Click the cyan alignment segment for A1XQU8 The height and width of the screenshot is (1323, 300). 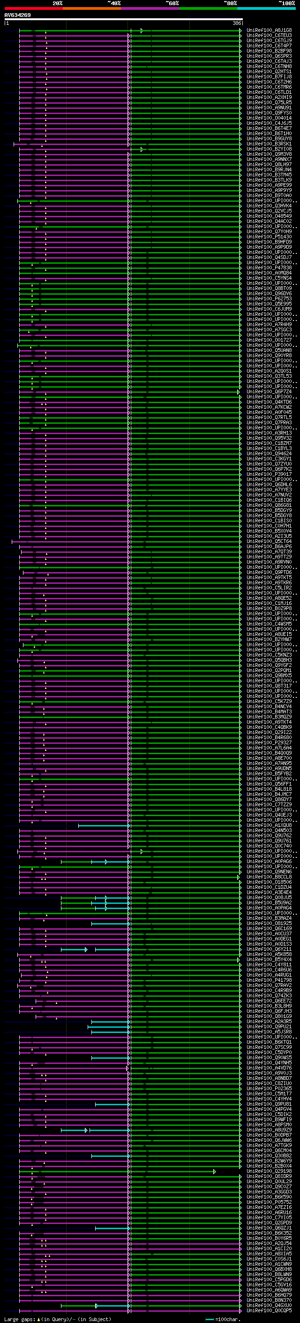tap(104, 826)
